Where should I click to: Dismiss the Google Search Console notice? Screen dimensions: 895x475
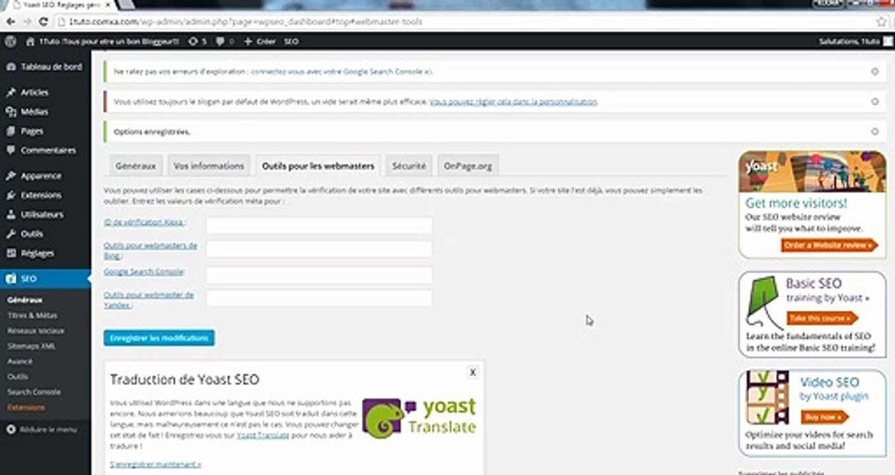(x=875, y=71)
